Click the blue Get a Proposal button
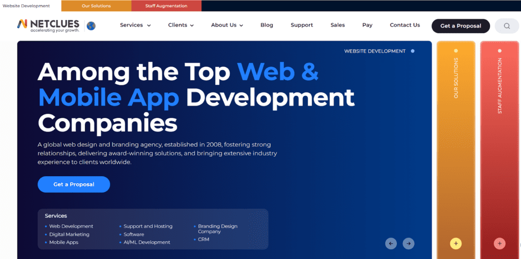This screenshot has height=259, width=521. click(74, 184)
